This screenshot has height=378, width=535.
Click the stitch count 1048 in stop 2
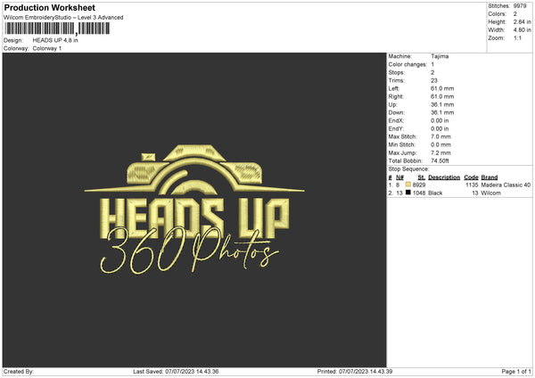419,193
